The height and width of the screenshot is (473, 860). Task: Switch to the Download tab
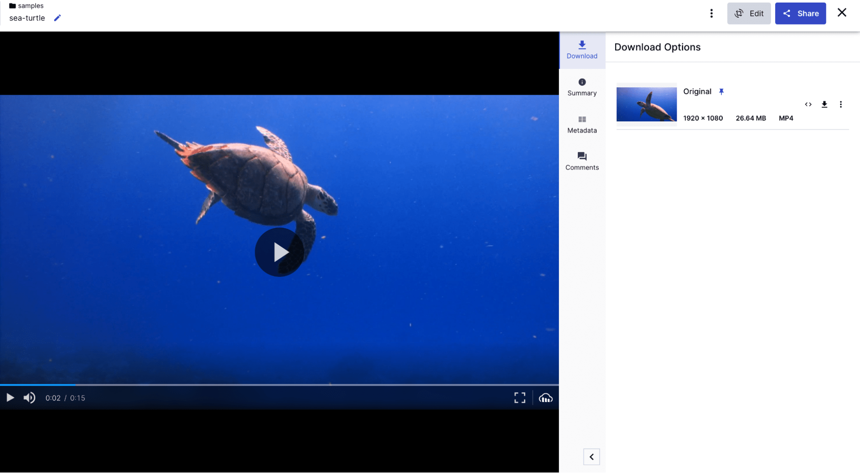pyautogui.click(x=582, y=50)
